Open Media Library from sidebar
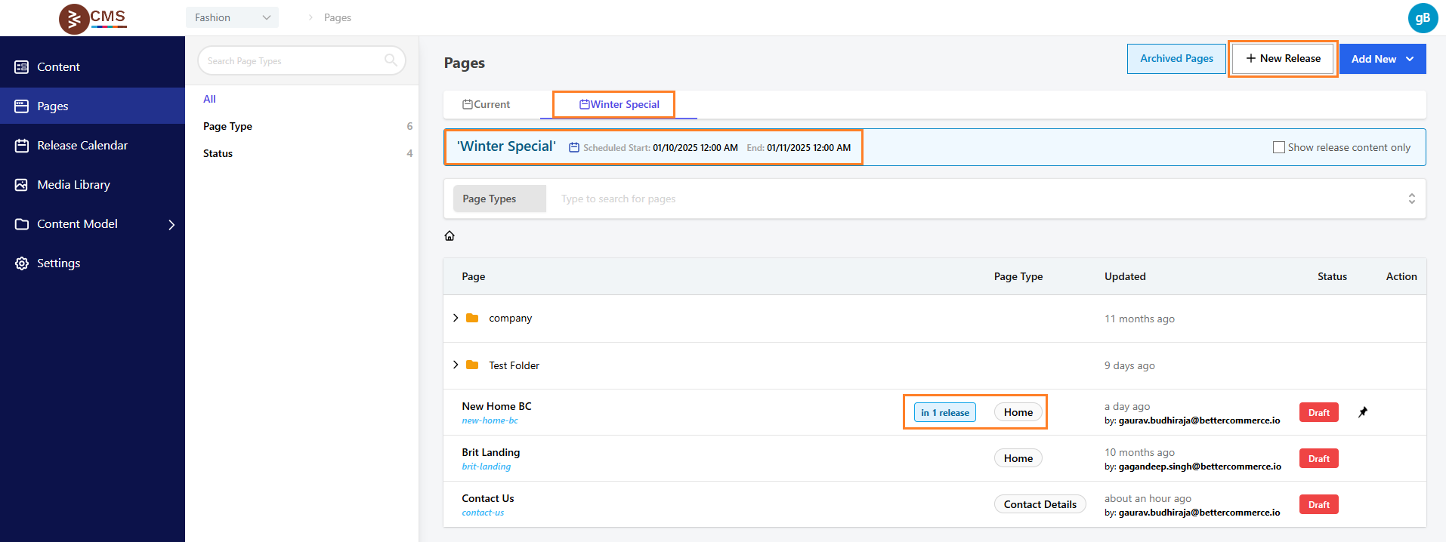Screen dimensions: 1446x542 pos(73,185)
